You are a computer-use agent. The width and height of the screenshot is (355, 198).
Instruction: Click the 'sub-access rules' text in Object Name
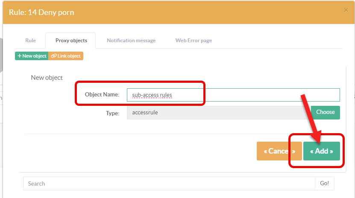coord(152,95)
